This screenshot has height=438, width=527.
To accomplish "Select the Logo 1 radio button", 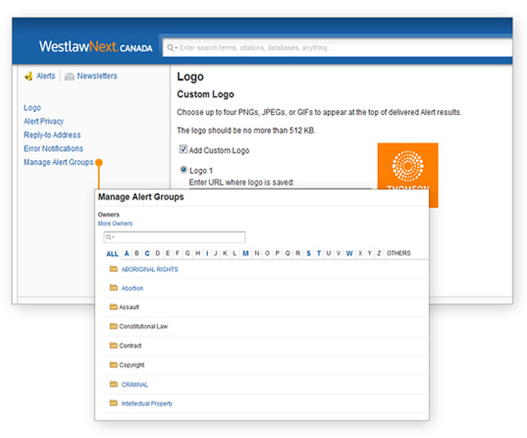I will click(183, 171).
